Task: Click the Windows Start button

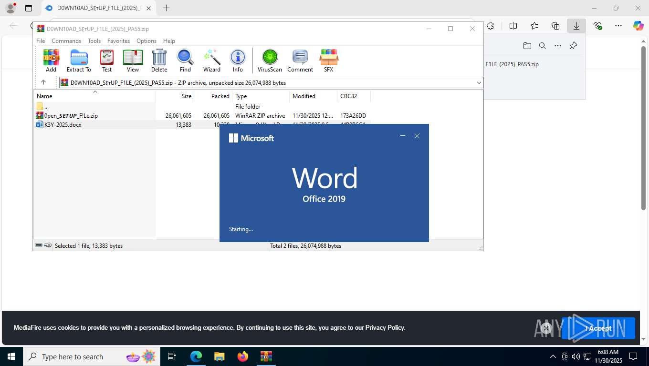Action: pyautogui.click(x=11, y=356)
